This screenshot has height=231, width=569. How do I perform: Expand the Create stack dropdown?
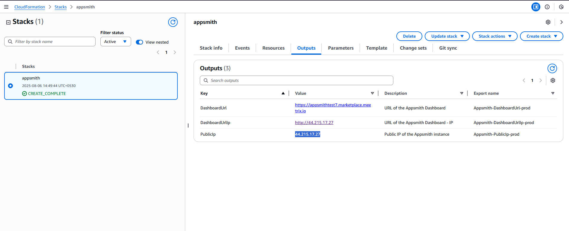(542, 36)
